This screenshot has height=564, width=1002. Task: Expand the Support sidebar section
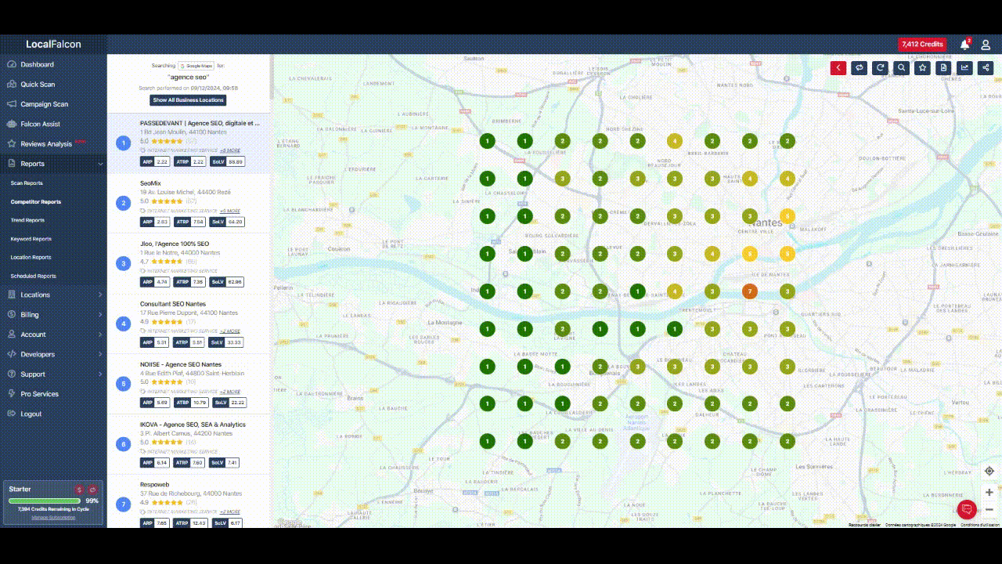coord(53,374)
